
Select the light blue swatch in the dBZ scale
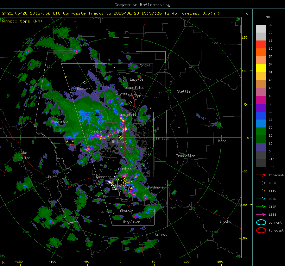(261, 123)
